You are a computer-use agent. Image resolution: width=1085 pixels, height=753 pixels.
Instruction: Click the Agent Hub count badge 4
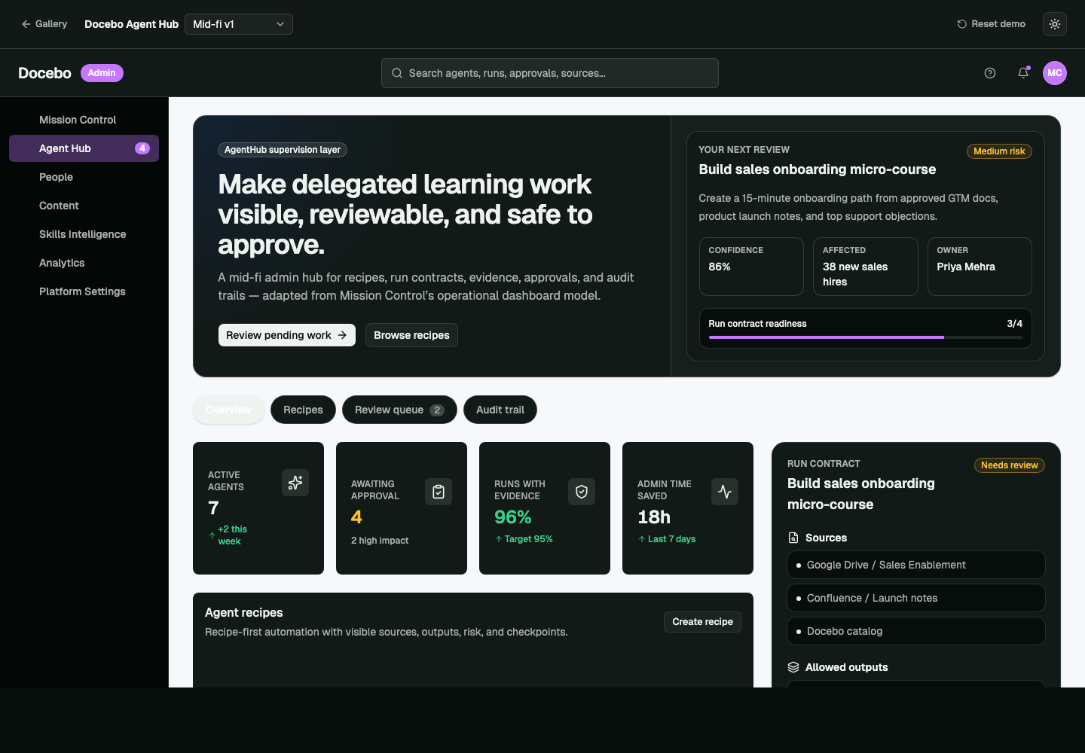(142, 148)
